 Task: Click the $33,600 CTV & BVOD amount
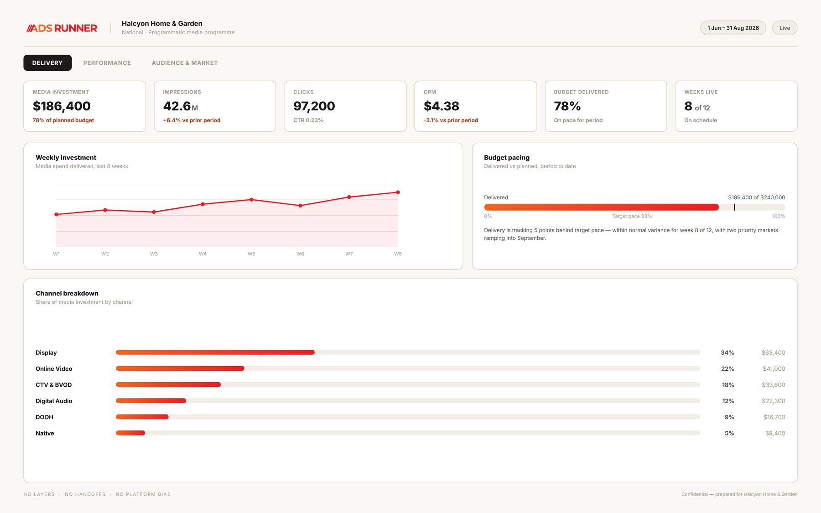click(x=774, y=385)
